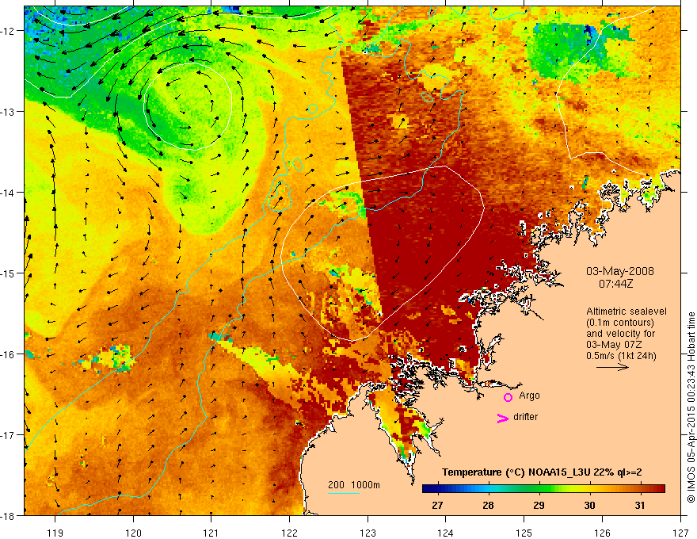The height and width of the screenshot is (539, 697).
Task: Click the magenta Argo circle legend symbol
Action: coord(508,397)
